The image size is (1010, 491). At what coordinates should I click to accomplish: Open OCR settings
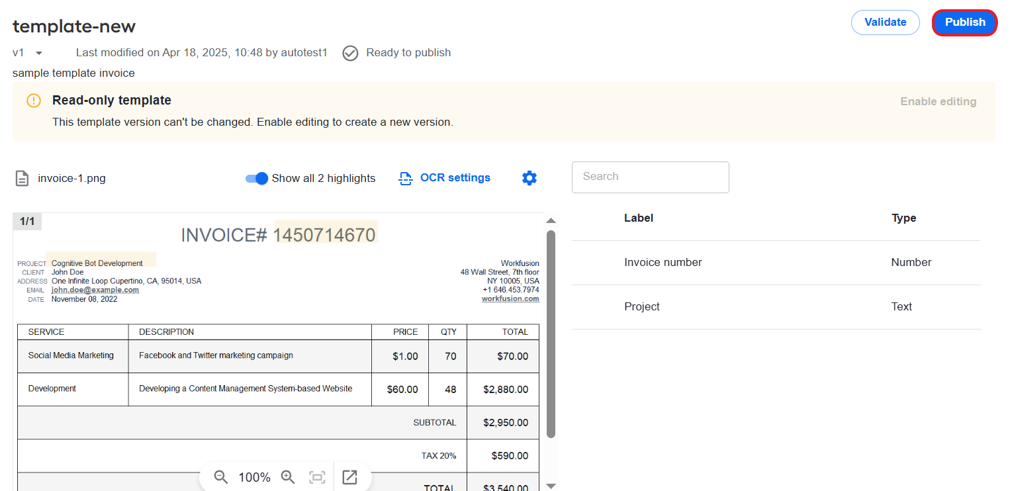coord(445,178)
